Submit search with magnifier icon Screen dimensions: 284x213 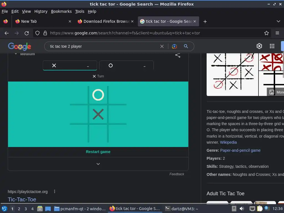(x=186, y=46)
